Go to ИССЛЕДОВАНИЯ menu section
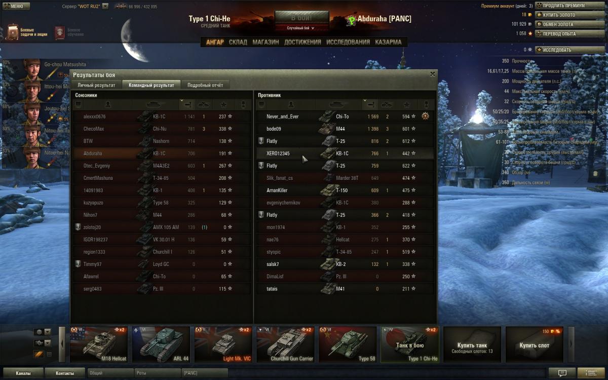608x380 pixels. (x=348, y=42)
